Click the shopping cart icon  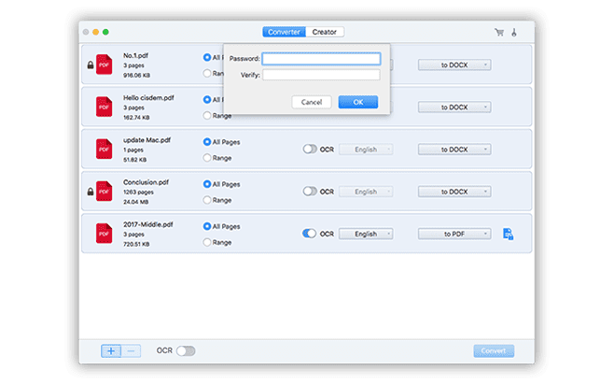coord(499,32)
